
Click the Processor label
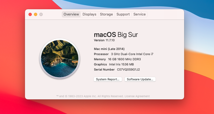[101, 54]
